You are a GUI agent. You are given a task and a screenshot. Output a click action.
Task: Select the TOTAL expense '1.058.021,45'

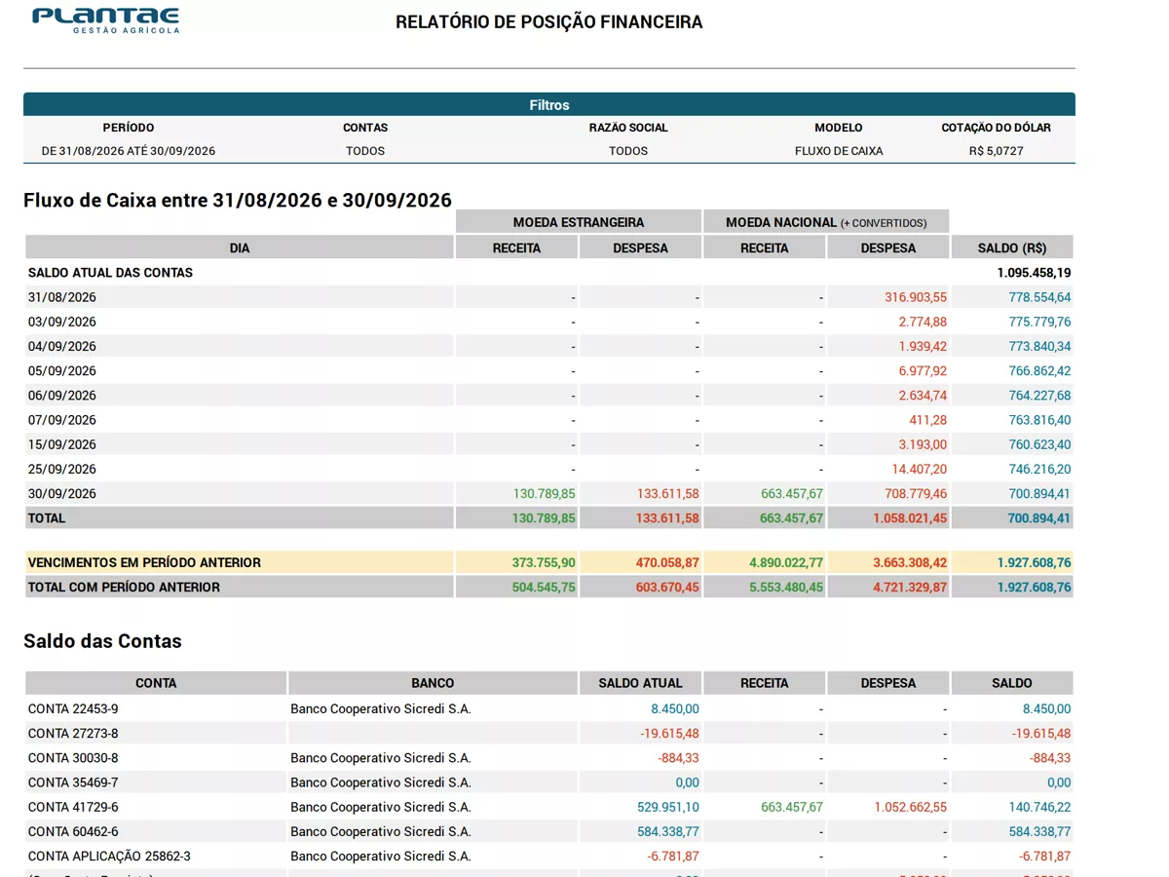(x=910, y=518)
